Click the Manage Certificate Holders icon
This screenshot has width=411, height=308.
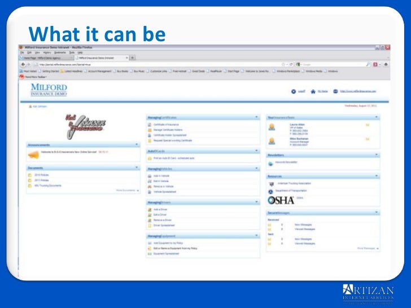[150, 130]
